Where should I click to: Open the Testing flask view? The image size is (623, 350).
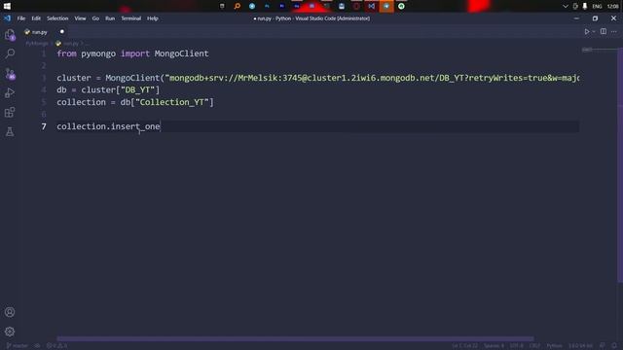pos(10,132)
